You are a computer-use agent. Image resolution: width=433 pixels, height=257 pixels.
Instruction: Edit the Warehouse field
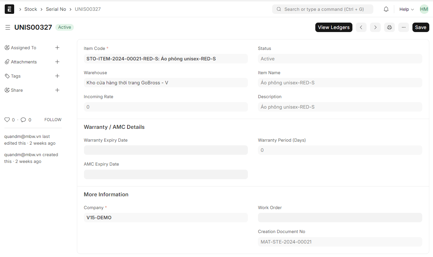point(166,83)
